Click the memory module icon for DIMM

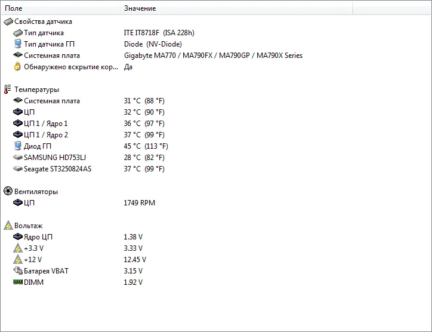(18, 282)
